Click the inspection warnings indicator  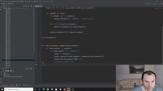click(x=157, y=8)
